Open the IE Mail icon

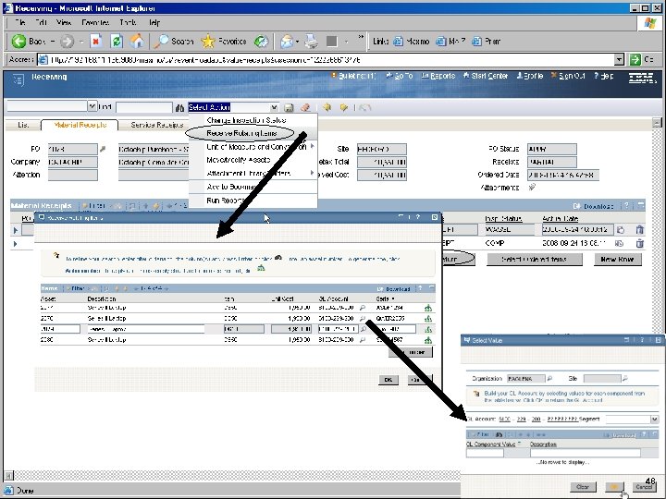click(x=287, y=42)
